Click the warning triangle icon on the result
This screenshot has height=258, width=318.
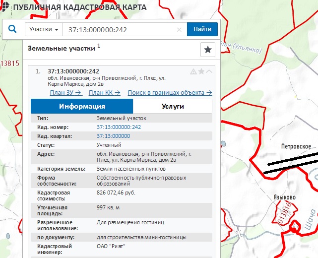pyautogui.click(x=193, y=71)
